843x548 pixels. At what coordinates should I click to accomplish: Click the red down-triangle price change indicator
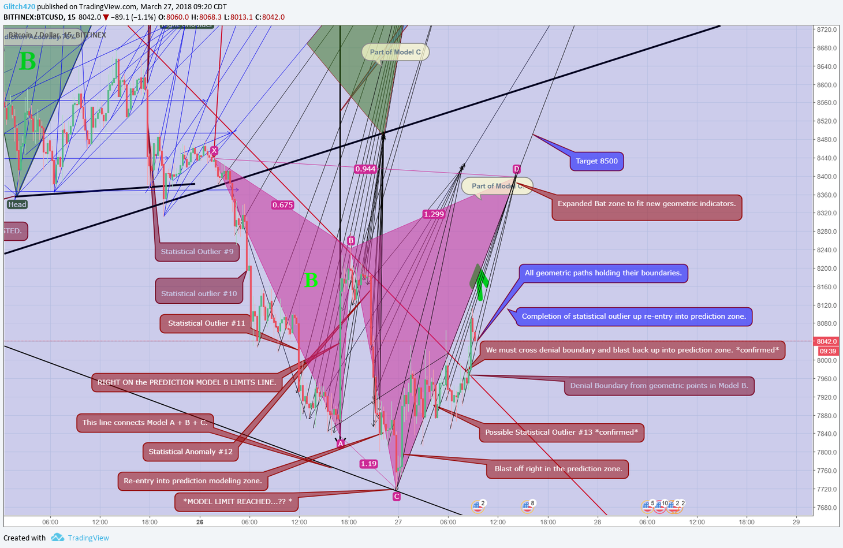pyautogui.click(x=106, y=17)
